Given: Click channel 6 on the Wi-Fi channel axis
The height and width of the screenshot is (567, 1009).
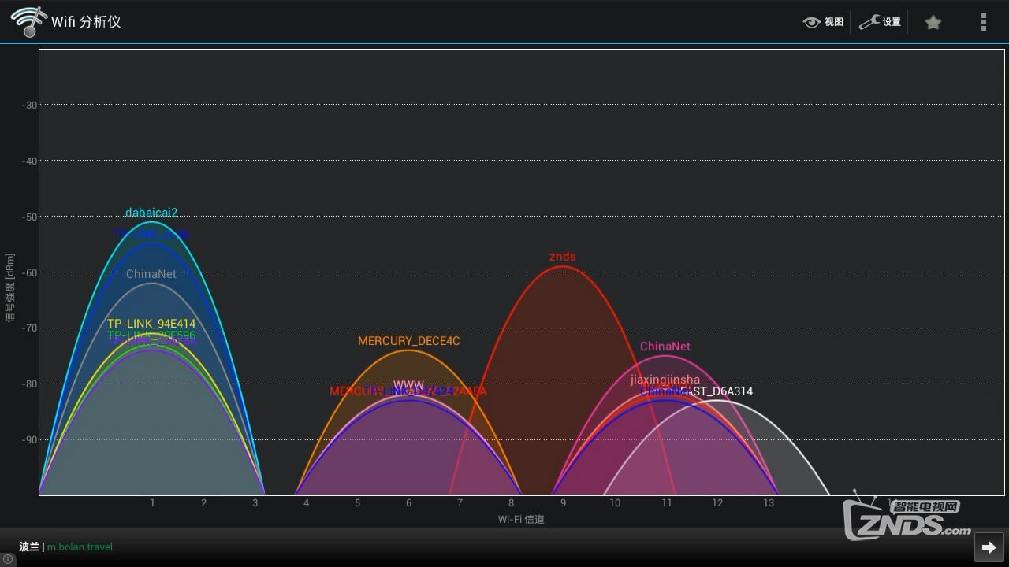Looking at the screenshot, I should (x=408, y=503).
